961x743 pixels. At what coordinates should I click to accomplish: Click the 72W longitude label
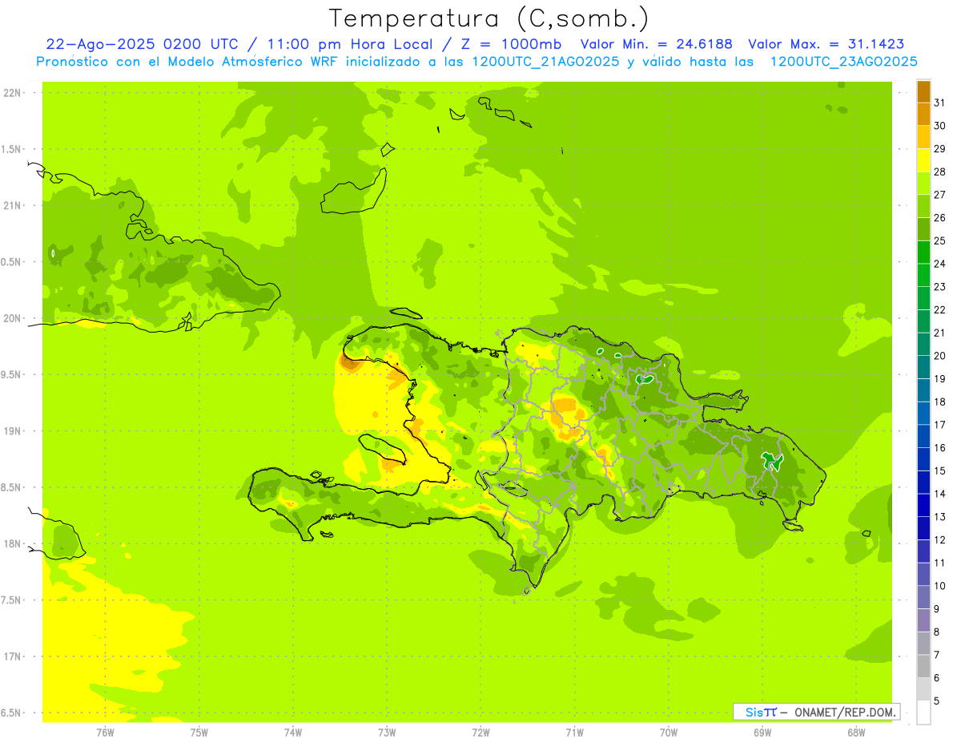[480, 733]
